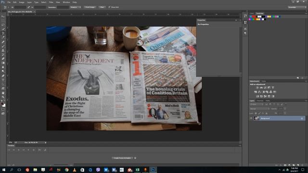This screenshot has width=308, height=173.
Task: Switch to the Paths tab
Action: 268,100
